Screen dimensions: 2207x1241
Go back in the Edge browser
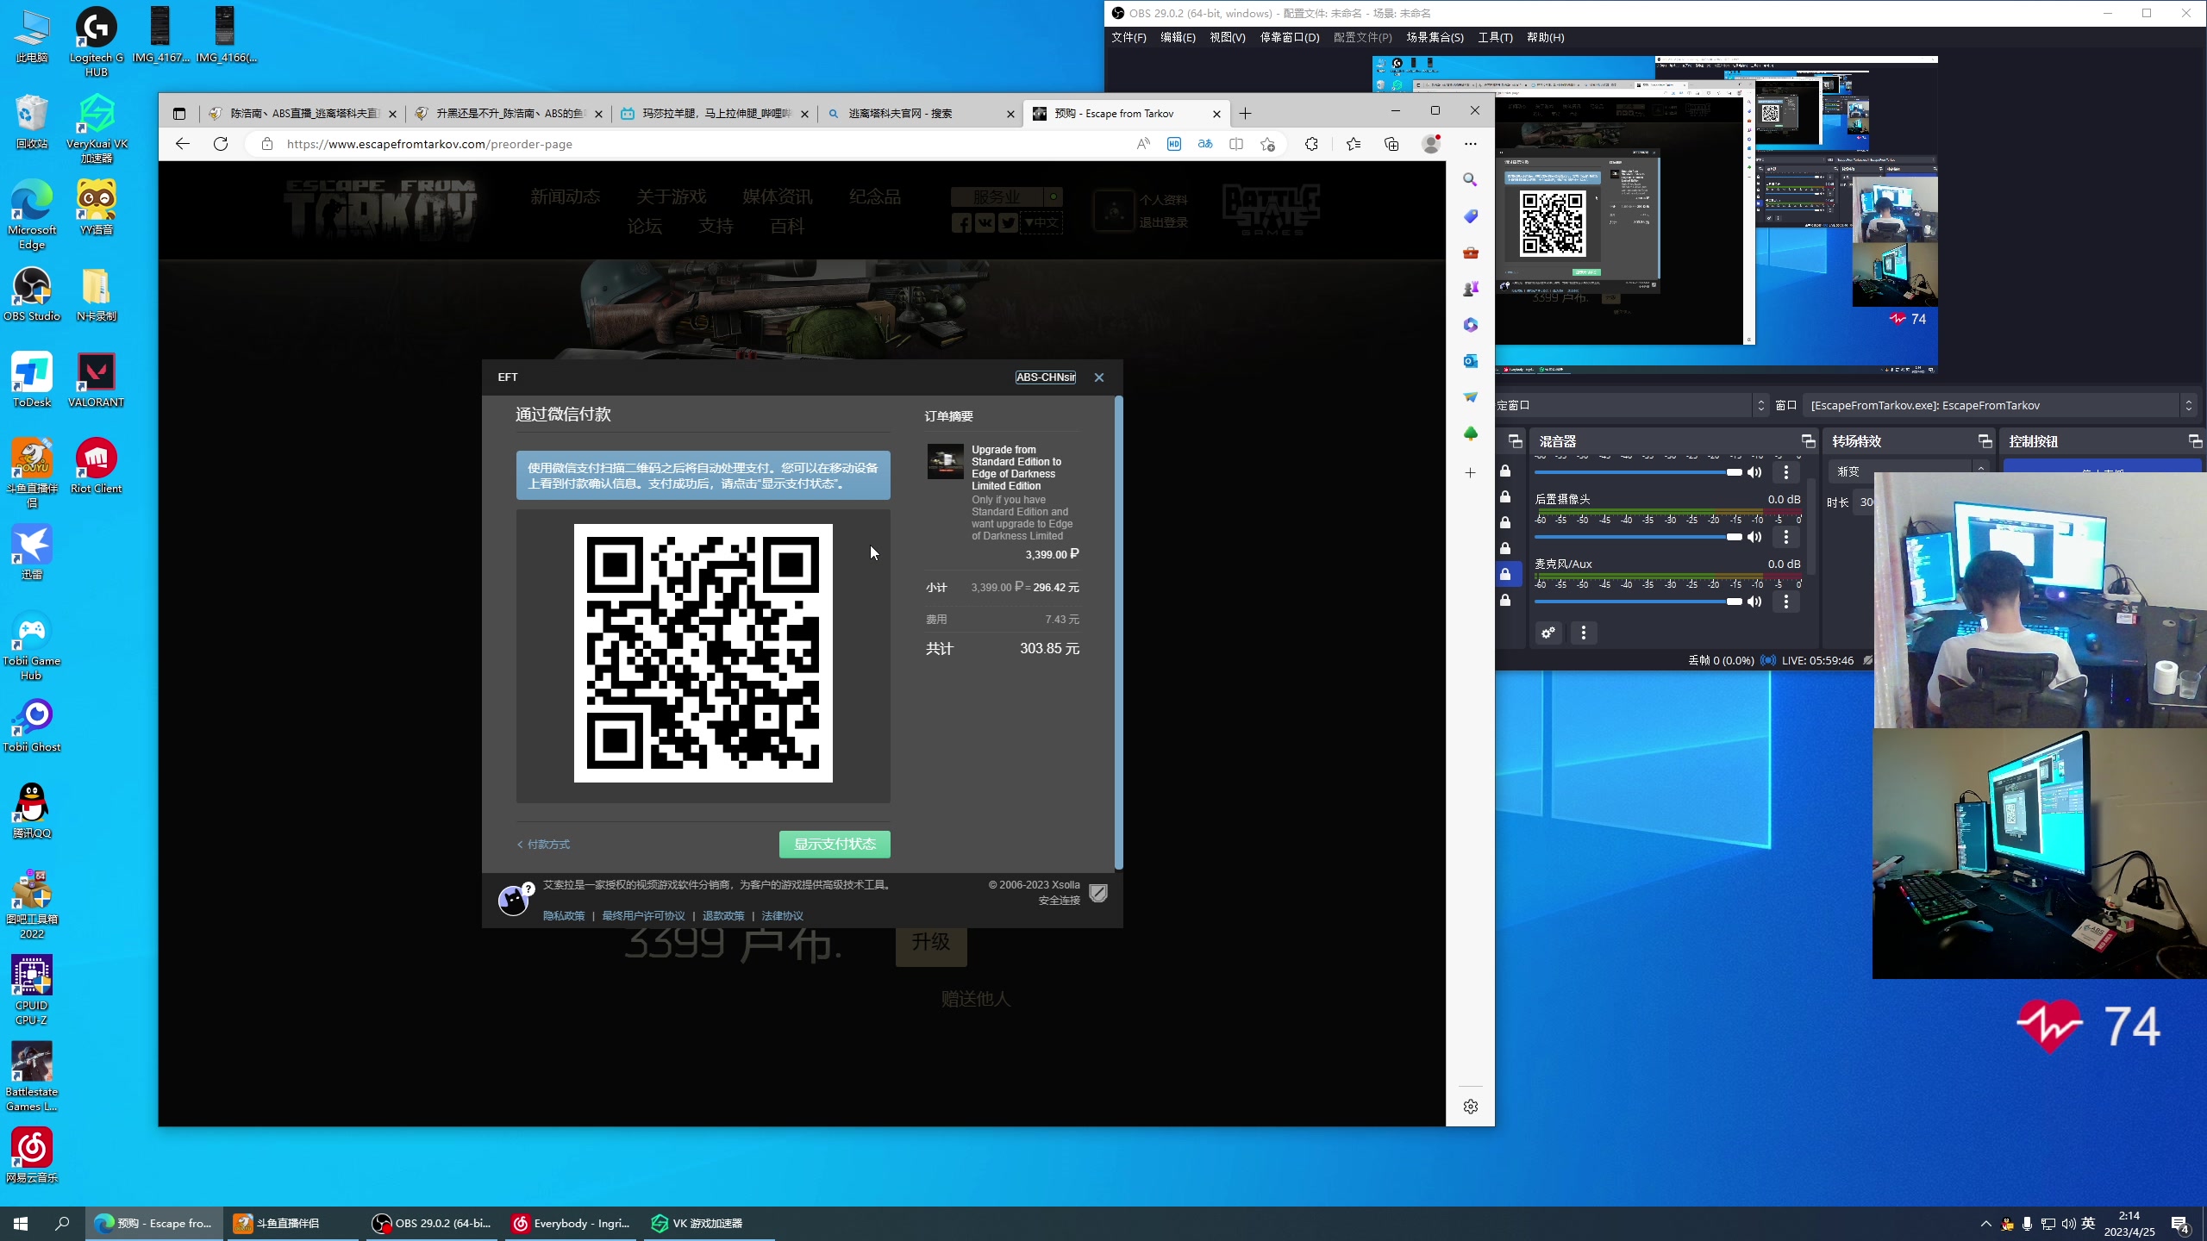tap(182, 144)
